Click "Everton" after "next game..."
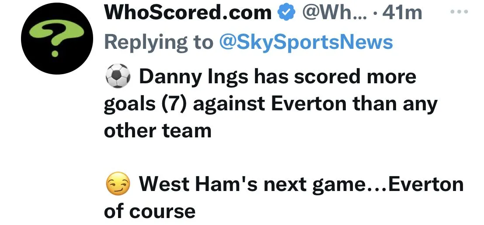Viewport: 484px width, 225px height. (x=426, y=185)
